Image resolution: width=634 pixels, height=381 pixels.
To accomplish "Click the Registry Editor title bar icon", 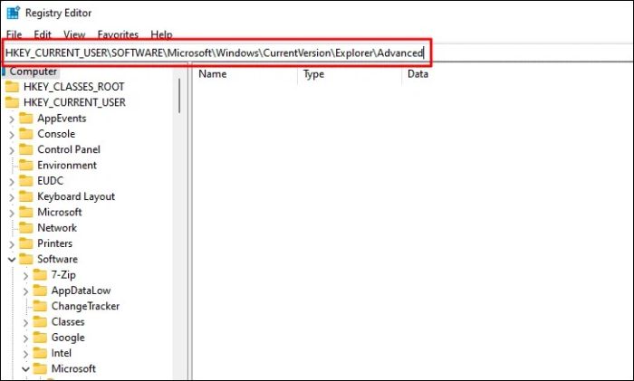I will pos(13,13).
